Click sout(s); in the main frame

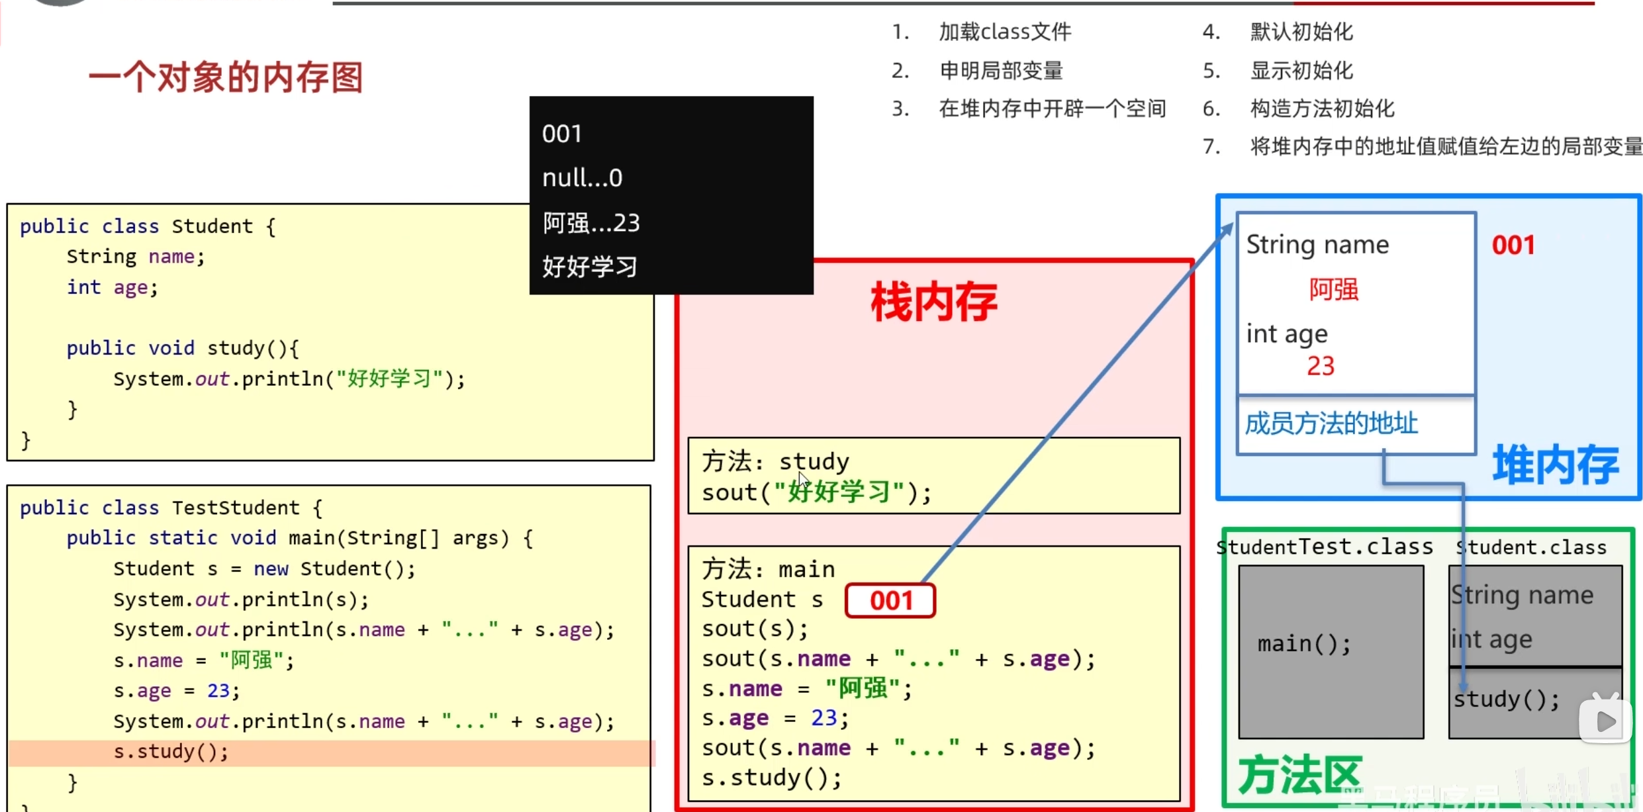pos(755,629)
